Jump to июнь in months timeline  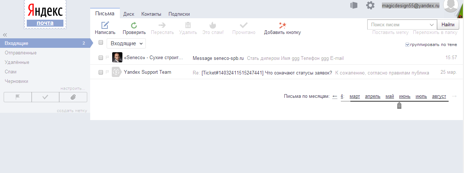tap(405, 96)
